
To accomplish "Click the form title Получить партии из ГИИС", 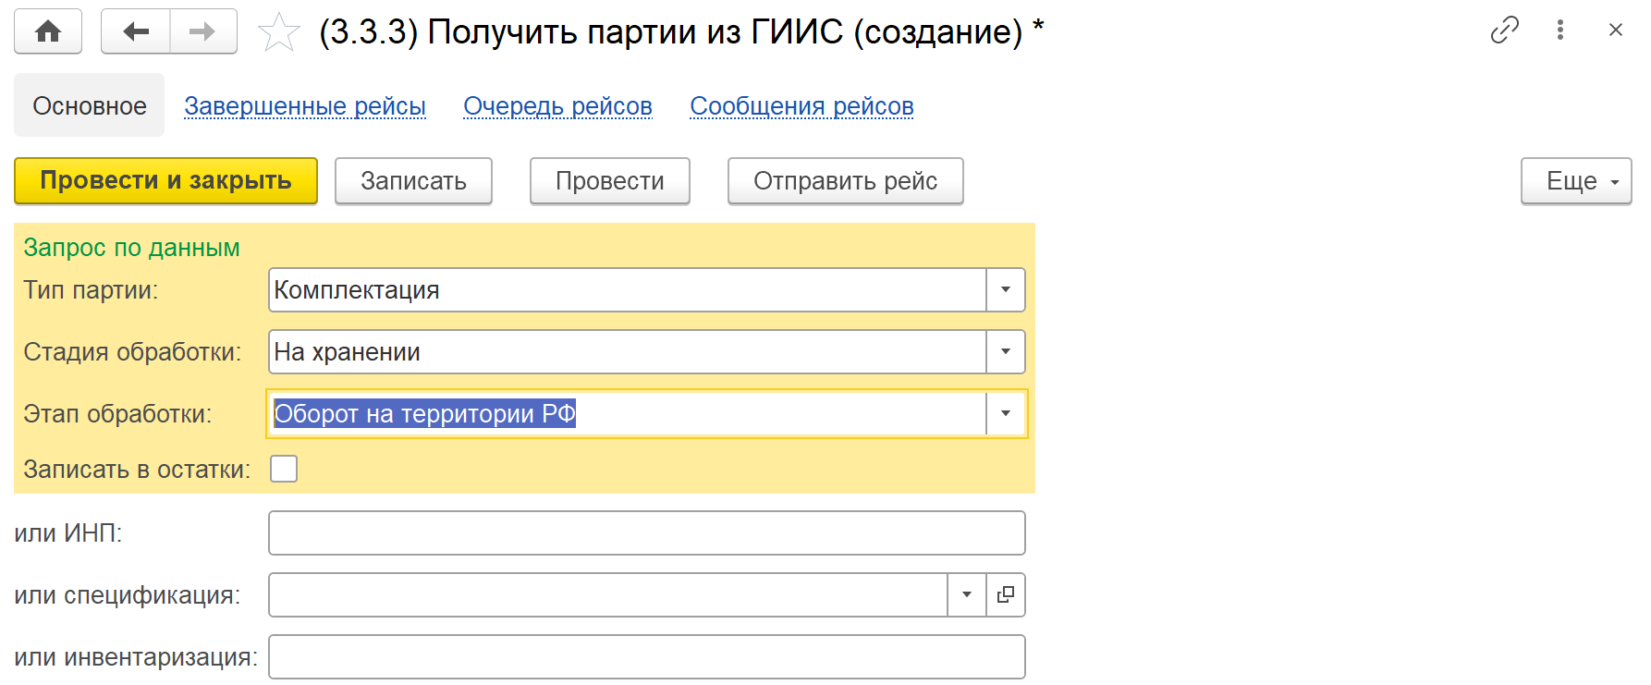I will [x=682, y=32].
